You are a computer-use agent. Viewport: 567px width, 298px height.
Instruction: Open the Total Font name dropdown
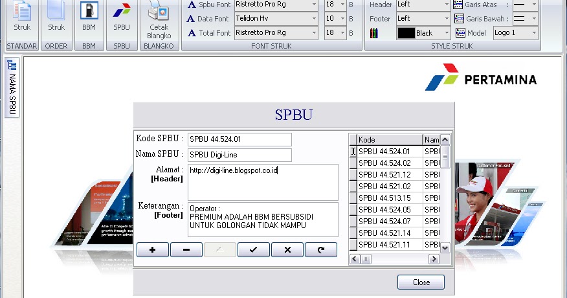(x=314, y=32)
